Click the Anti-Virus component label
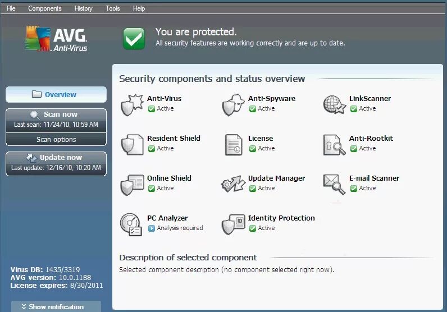 (164, 99)
